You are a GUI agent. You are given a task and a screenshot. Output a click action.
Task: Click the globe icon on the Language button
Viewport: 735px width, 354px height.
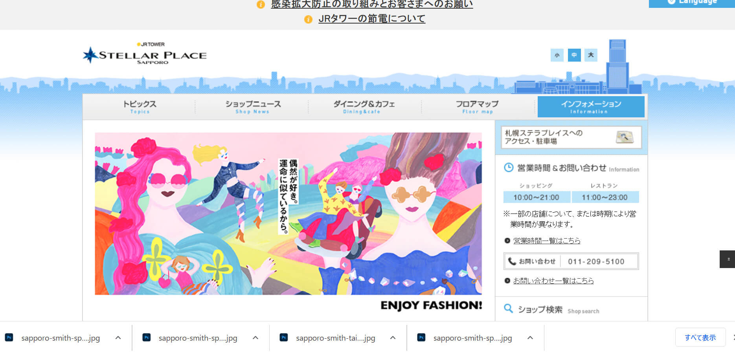click(671, 2)
